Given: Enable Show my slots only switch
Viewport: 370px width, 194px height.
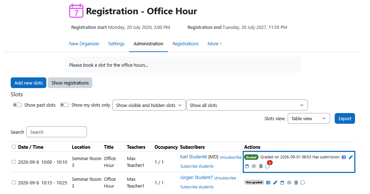Looking at the screenshot, I should pyautogui.click(x=65, y=105).
